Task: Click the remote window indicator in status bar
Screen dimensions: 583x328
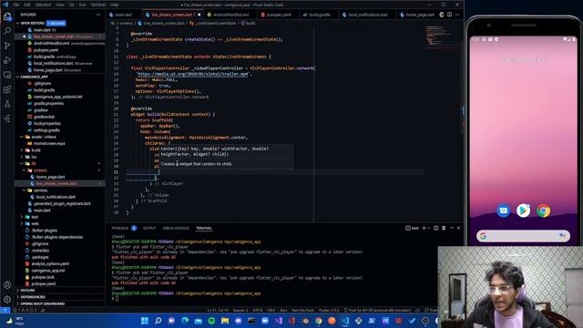Action: tap(5, 310)
